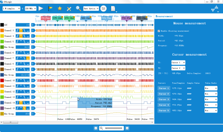This screenshot has width=223, height=132.
Task: Open the 200 MHz sample rate dropdown
Action: pos(31,9)
